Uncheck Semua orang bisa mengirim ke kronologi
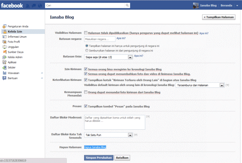The image size is (242, 163). click(86, 69)
